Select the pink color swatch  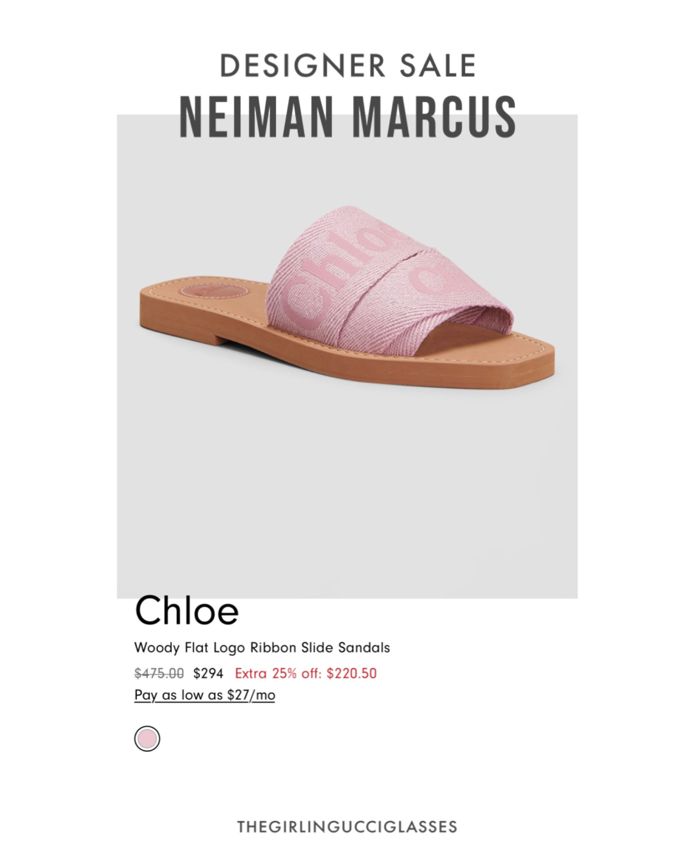coord(147,739)
